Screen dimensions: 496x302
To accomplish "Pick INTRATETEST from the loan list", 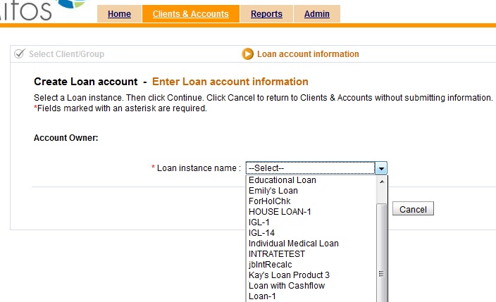I will pos(277,254).
